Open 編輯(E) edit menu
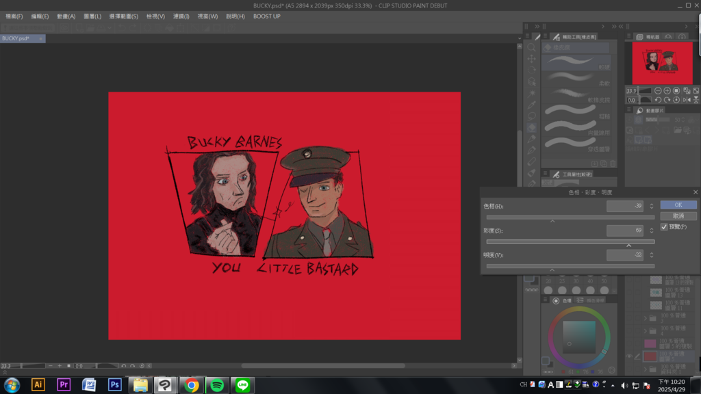The height and width of the screenshot is (394, 701). (x=40, y=16)
